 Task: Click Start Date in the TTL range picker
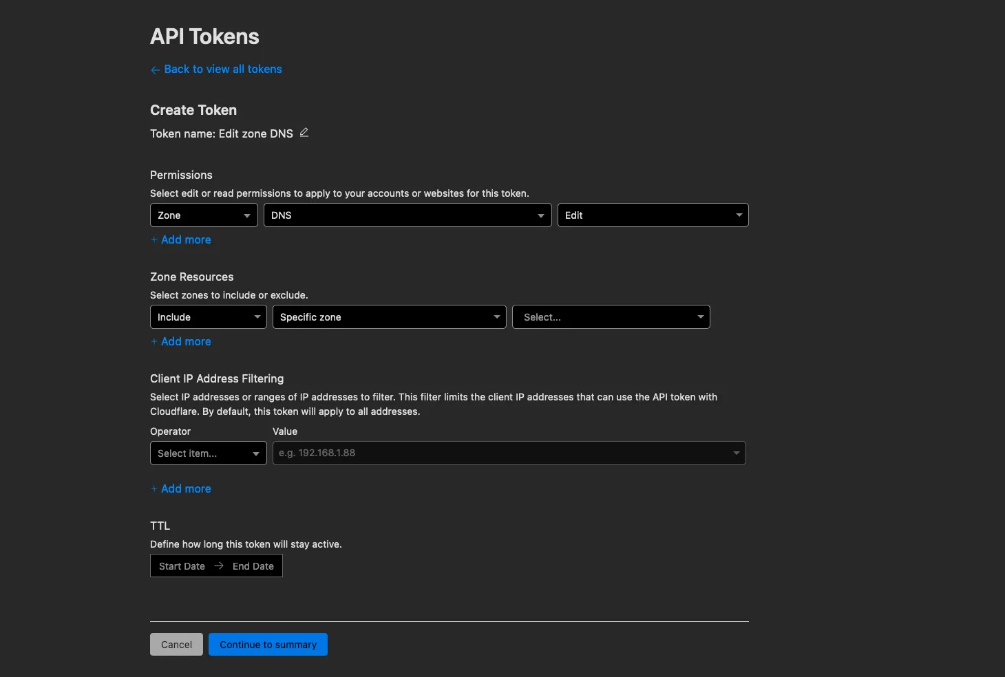tap(182, 566)
